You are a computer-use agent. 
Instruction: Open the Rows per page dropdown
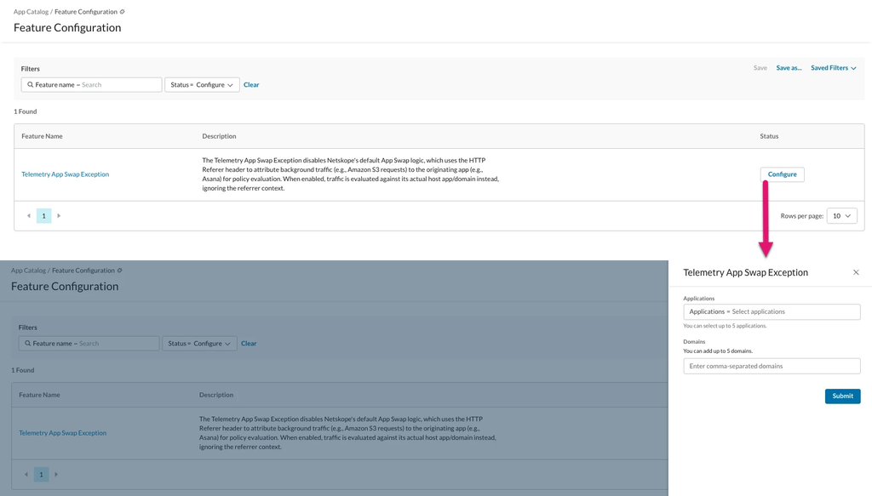[x=841, y=215]
